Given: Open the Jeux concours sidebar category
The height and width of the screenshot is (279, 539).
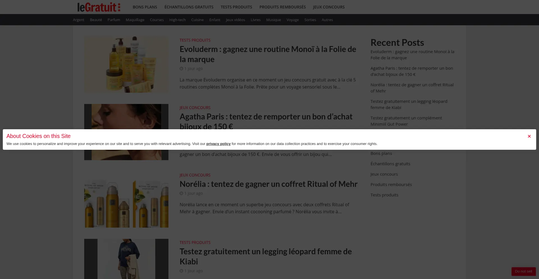Looking at the screenshot, I should coord(384,174).
